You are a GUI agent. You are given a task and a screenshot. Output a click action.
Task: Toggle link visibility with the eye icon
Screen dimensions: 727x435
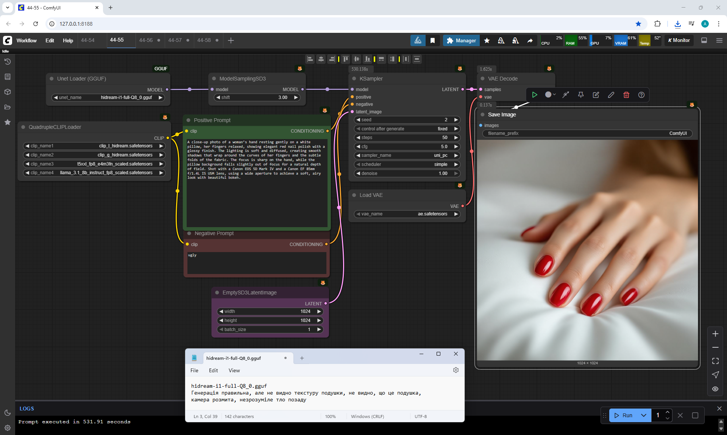(715, 389)
